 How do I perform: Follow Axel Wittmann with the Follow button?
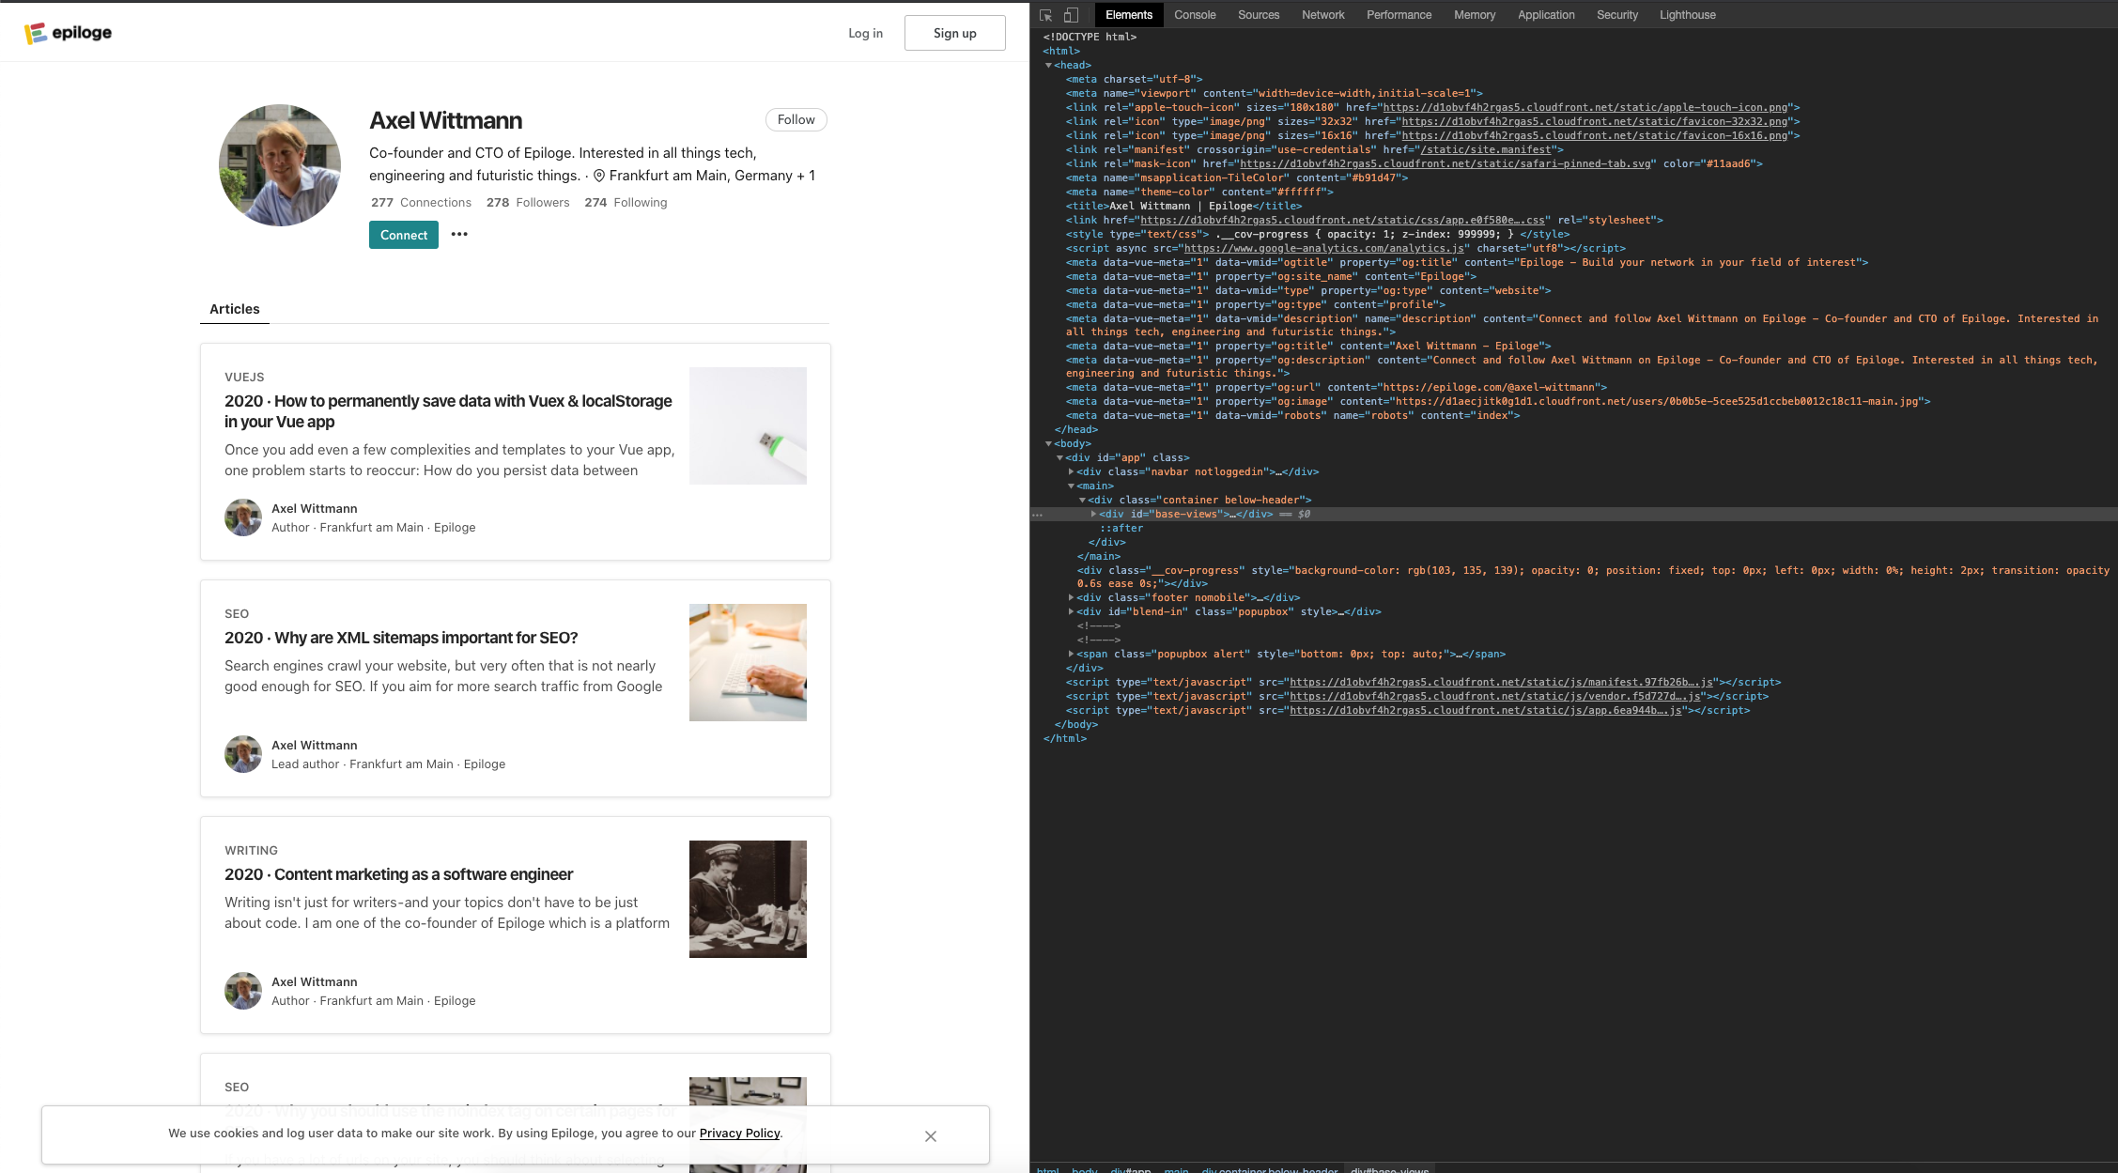tap(796, 119)
